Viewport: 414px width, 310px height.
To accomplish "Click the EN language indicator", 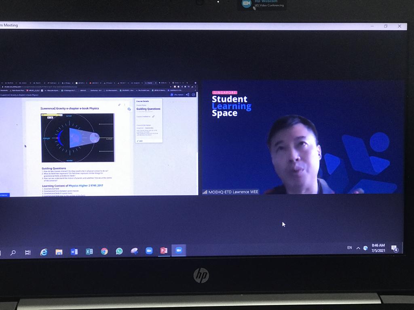I will click(350, 247).
